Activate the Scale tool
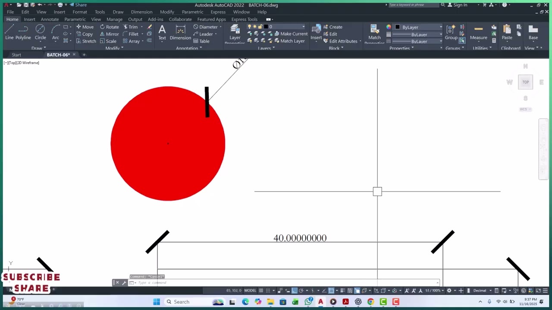Screen dimensions: 552x310 (x=108, y=41)
